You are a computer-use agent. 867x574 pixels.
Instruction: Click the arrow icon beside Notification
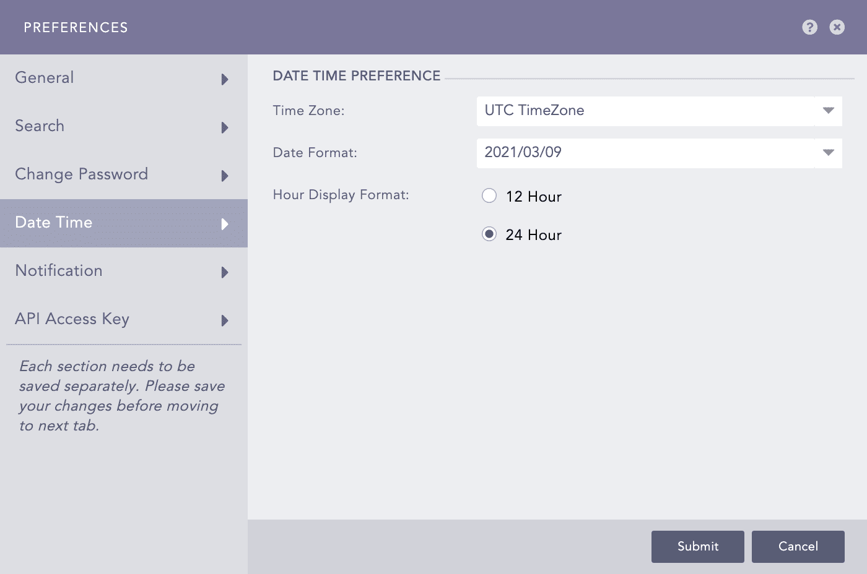click(x=225, y=272)
